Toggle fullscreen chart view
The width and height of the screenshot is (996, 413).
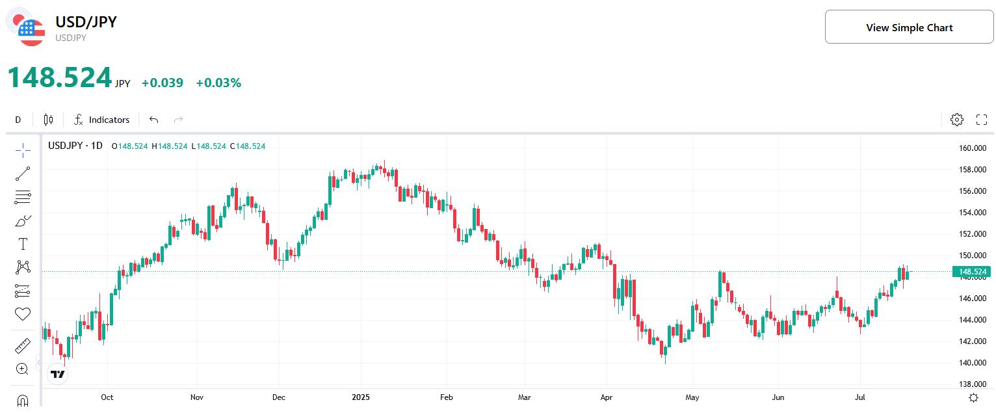click(982, 120)
